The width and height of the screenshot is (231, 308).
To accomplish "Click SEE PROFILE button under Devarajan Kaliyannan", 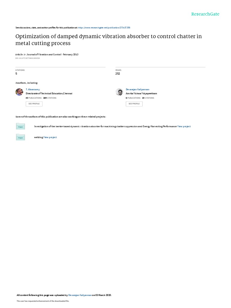I will 134,104.
